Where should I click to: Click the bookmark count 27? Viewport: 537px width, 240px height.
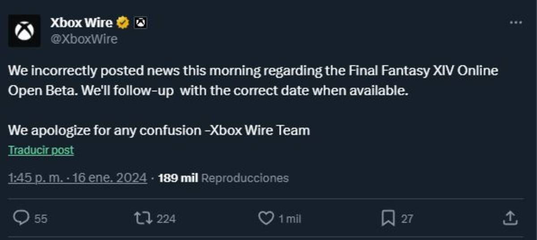click(x=407, y=219)
